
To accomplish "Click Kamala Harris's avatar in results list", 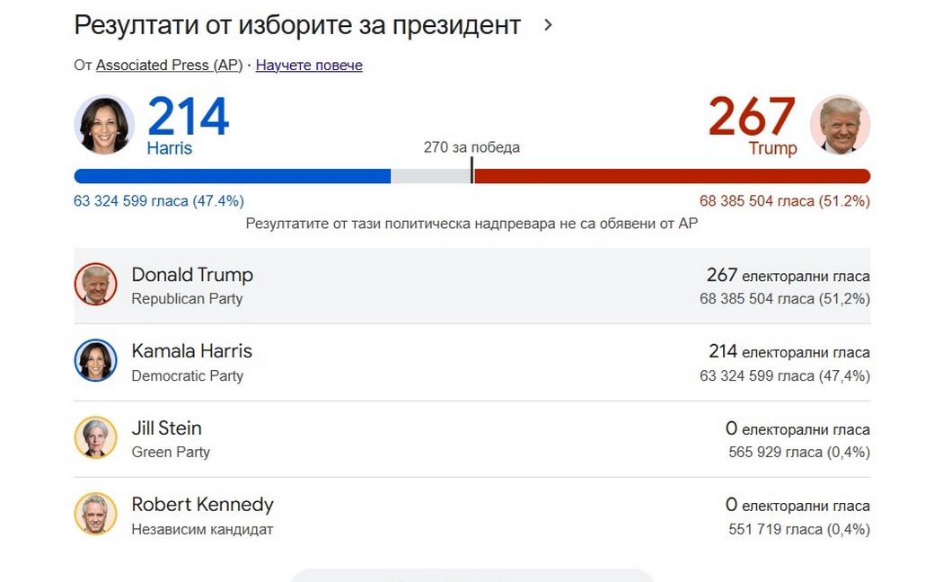I will [95, 361].
